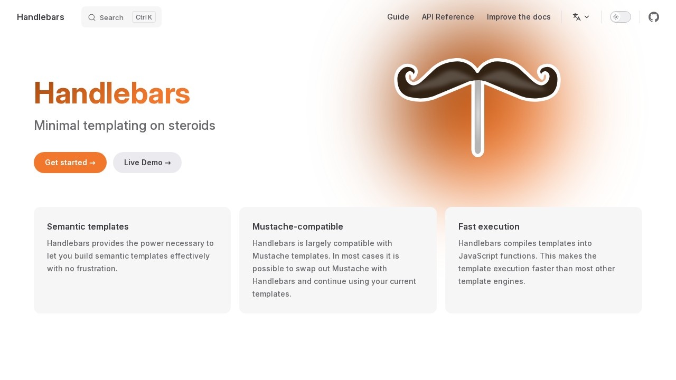Viewport: 676px width, 380px height.
Task: Select API Reference in the top navigation
Action: 448,17
